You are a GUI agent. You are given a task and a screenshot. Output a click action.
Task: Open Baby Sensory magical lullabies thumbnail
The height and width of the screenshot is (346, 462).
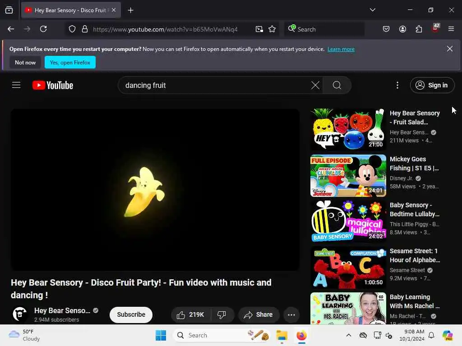pos(348,222)
